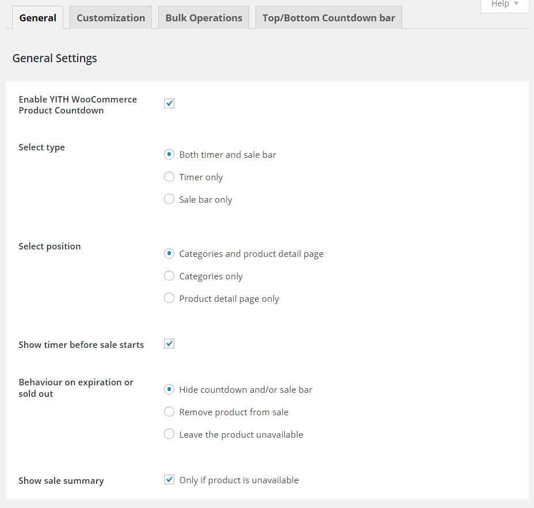Select Hide countdown and/or sale bar
This screenshot has height=508, width=534.
pos(169,389)
